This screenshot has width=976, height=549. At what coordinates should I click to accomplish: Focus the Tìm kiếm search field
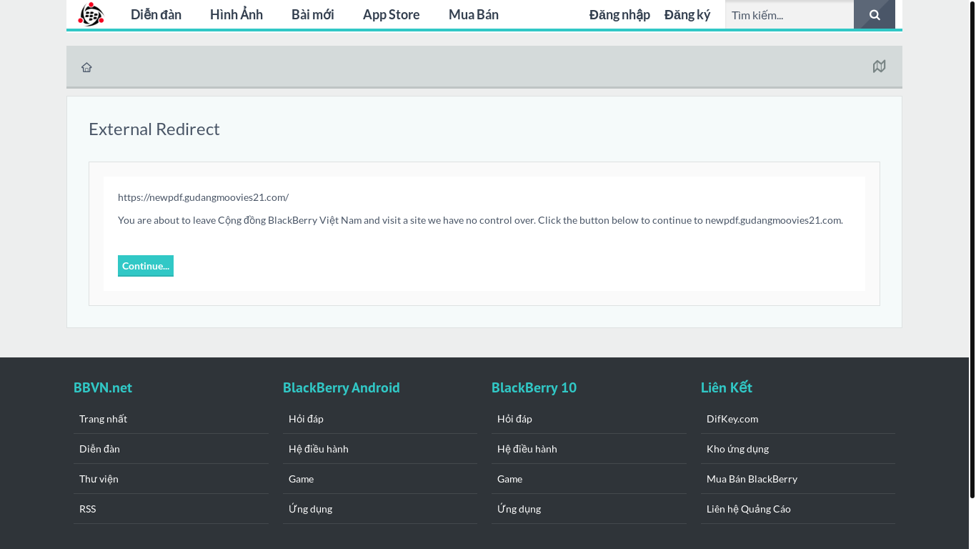click(x=790, y=14)
